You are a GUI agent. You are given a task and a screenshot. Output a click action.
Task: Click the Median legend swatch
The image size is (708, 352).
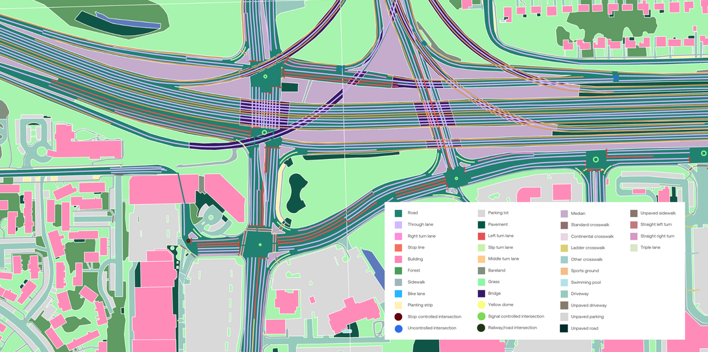(564, 214)
